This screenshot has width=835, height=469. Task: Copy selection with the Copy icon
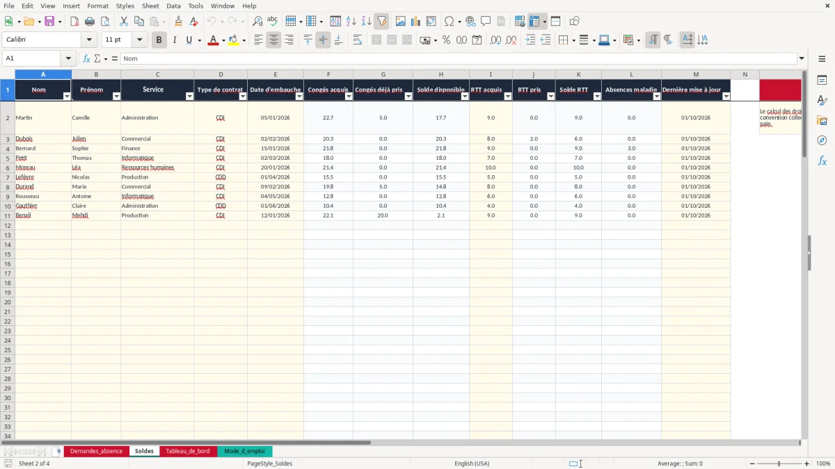[x=139, y=22]
